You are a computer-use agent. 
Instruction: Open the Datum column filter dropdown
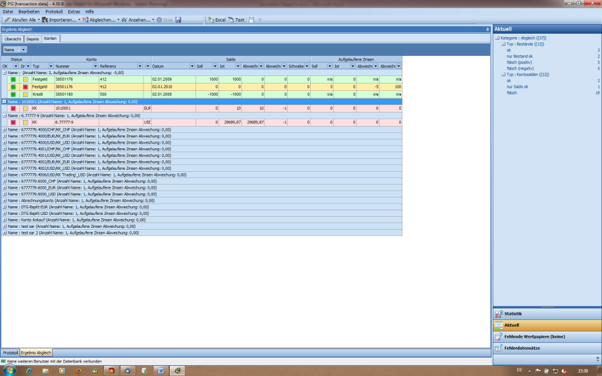(193, 66)
